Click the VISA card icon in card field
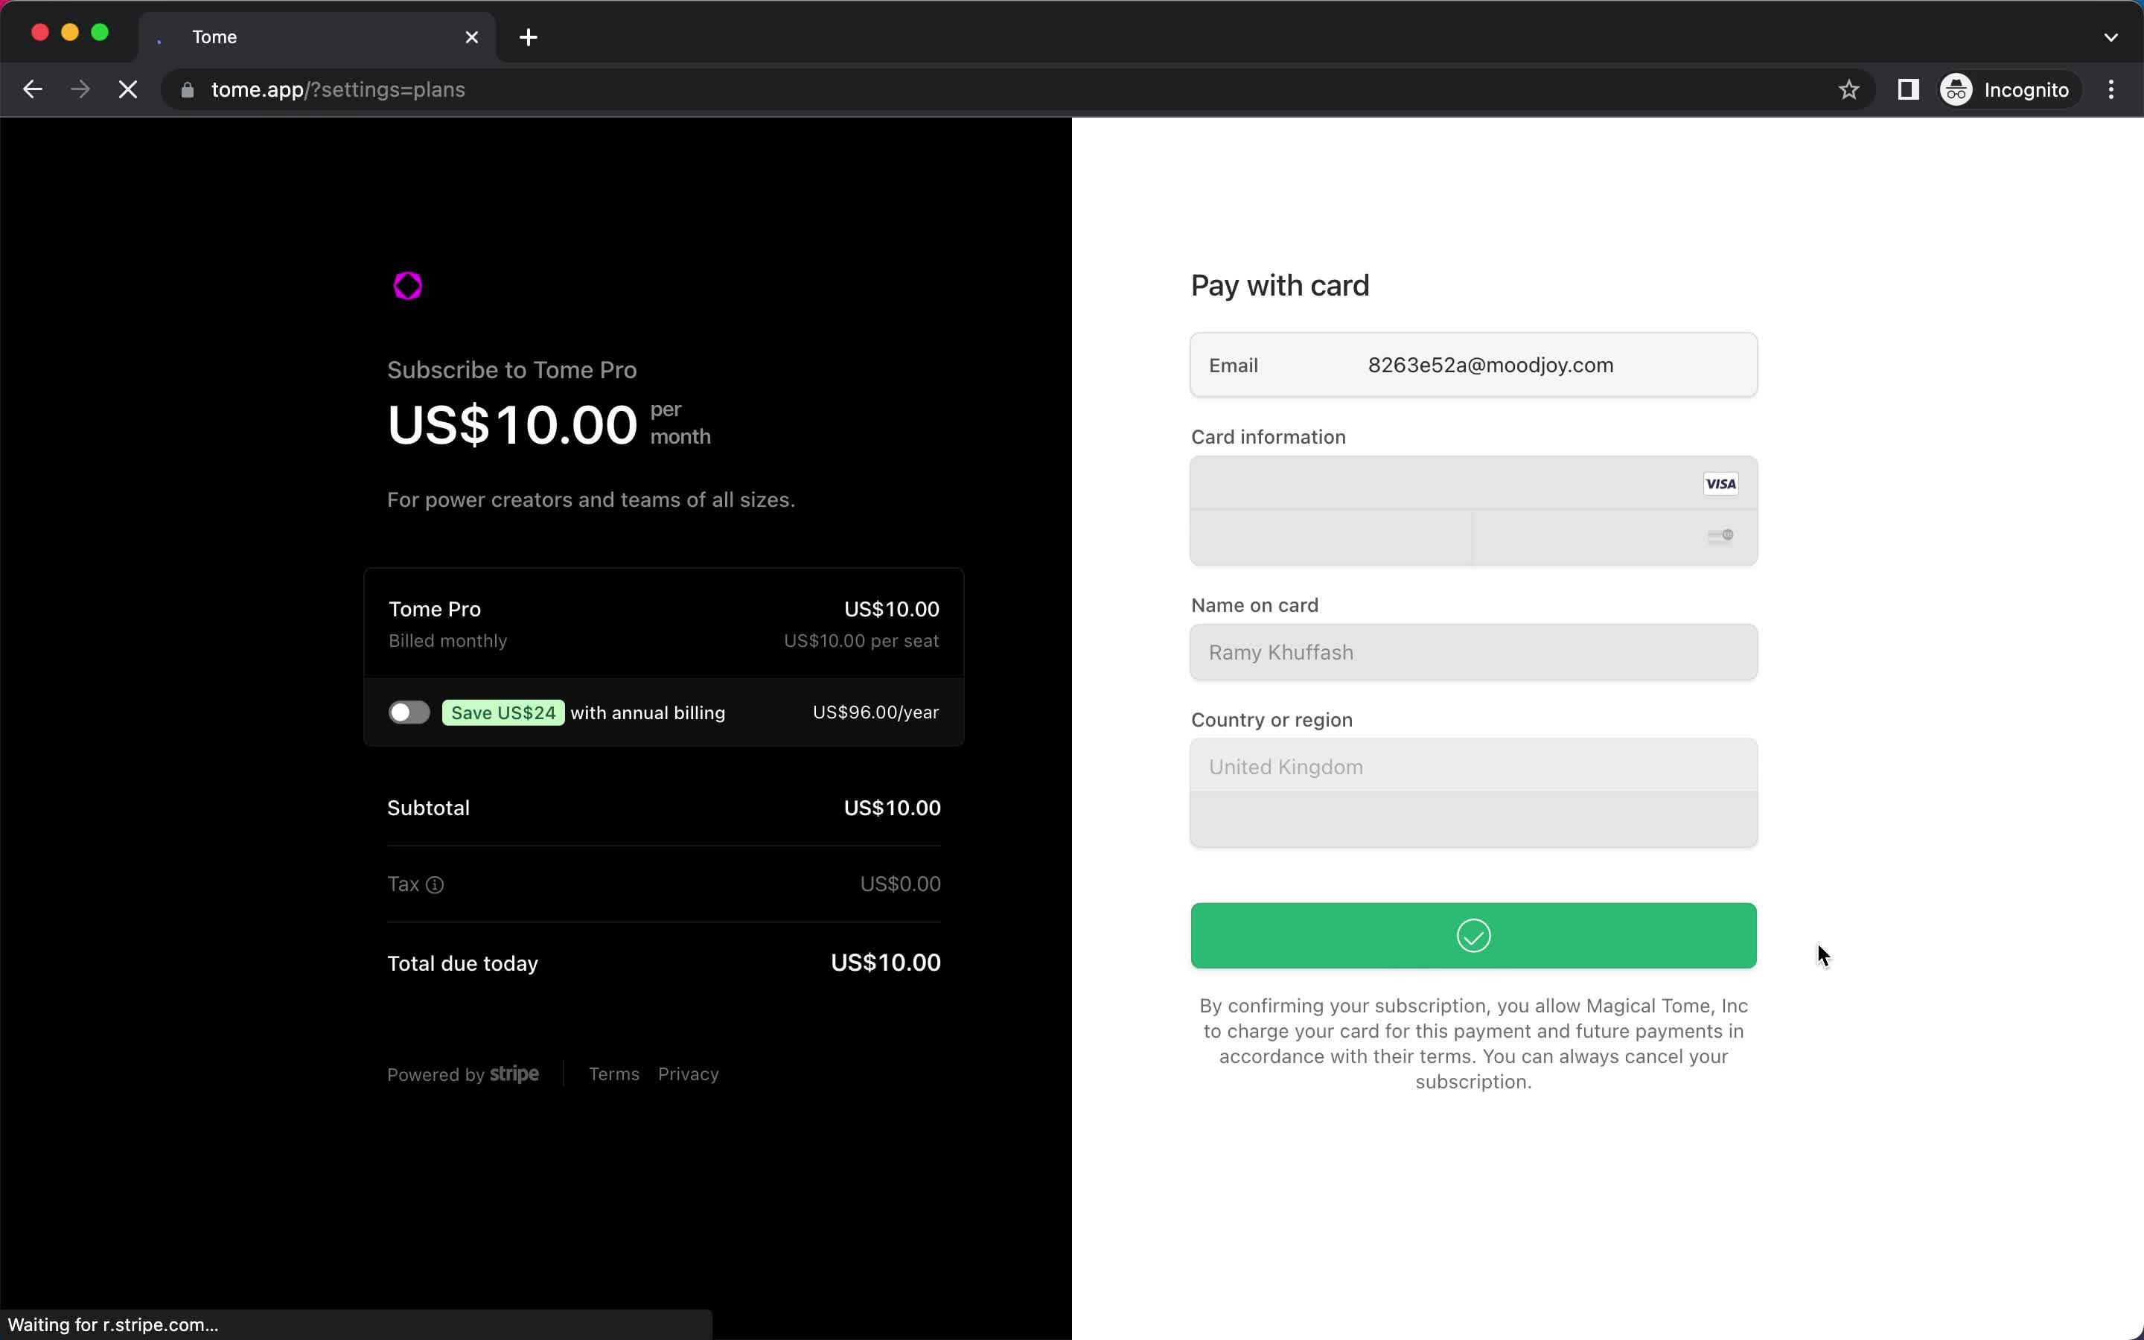The height and width of the screenshot is (1340, 2144). click(1720, 483)
